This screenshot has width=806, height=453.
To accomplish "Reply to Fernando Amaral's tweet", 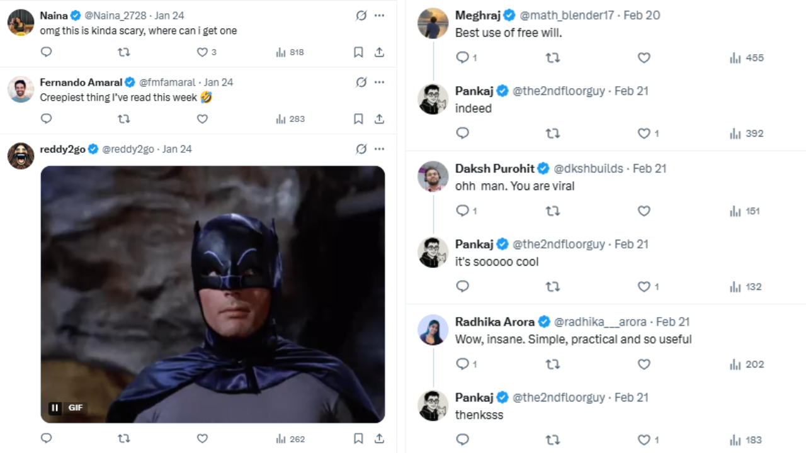I will (46, 119).
